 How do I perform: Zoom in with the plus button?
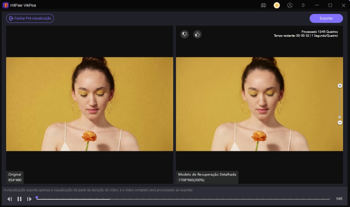click(x=340, y=86)
